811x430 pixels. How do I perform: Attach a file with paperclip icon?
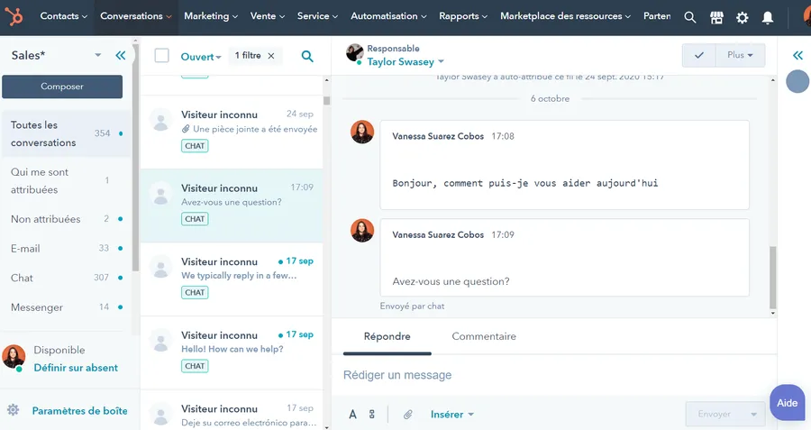pos(407,414)
